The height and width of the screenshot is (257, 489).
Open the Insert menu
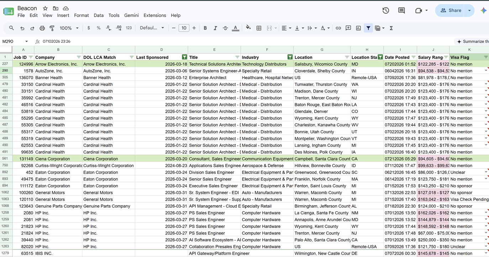pos(63,16)
